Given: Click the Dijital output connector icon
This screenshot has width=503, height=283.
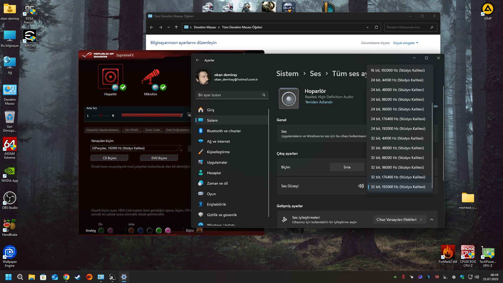Looking at the screenshot, I should click(x=199, y=230).
